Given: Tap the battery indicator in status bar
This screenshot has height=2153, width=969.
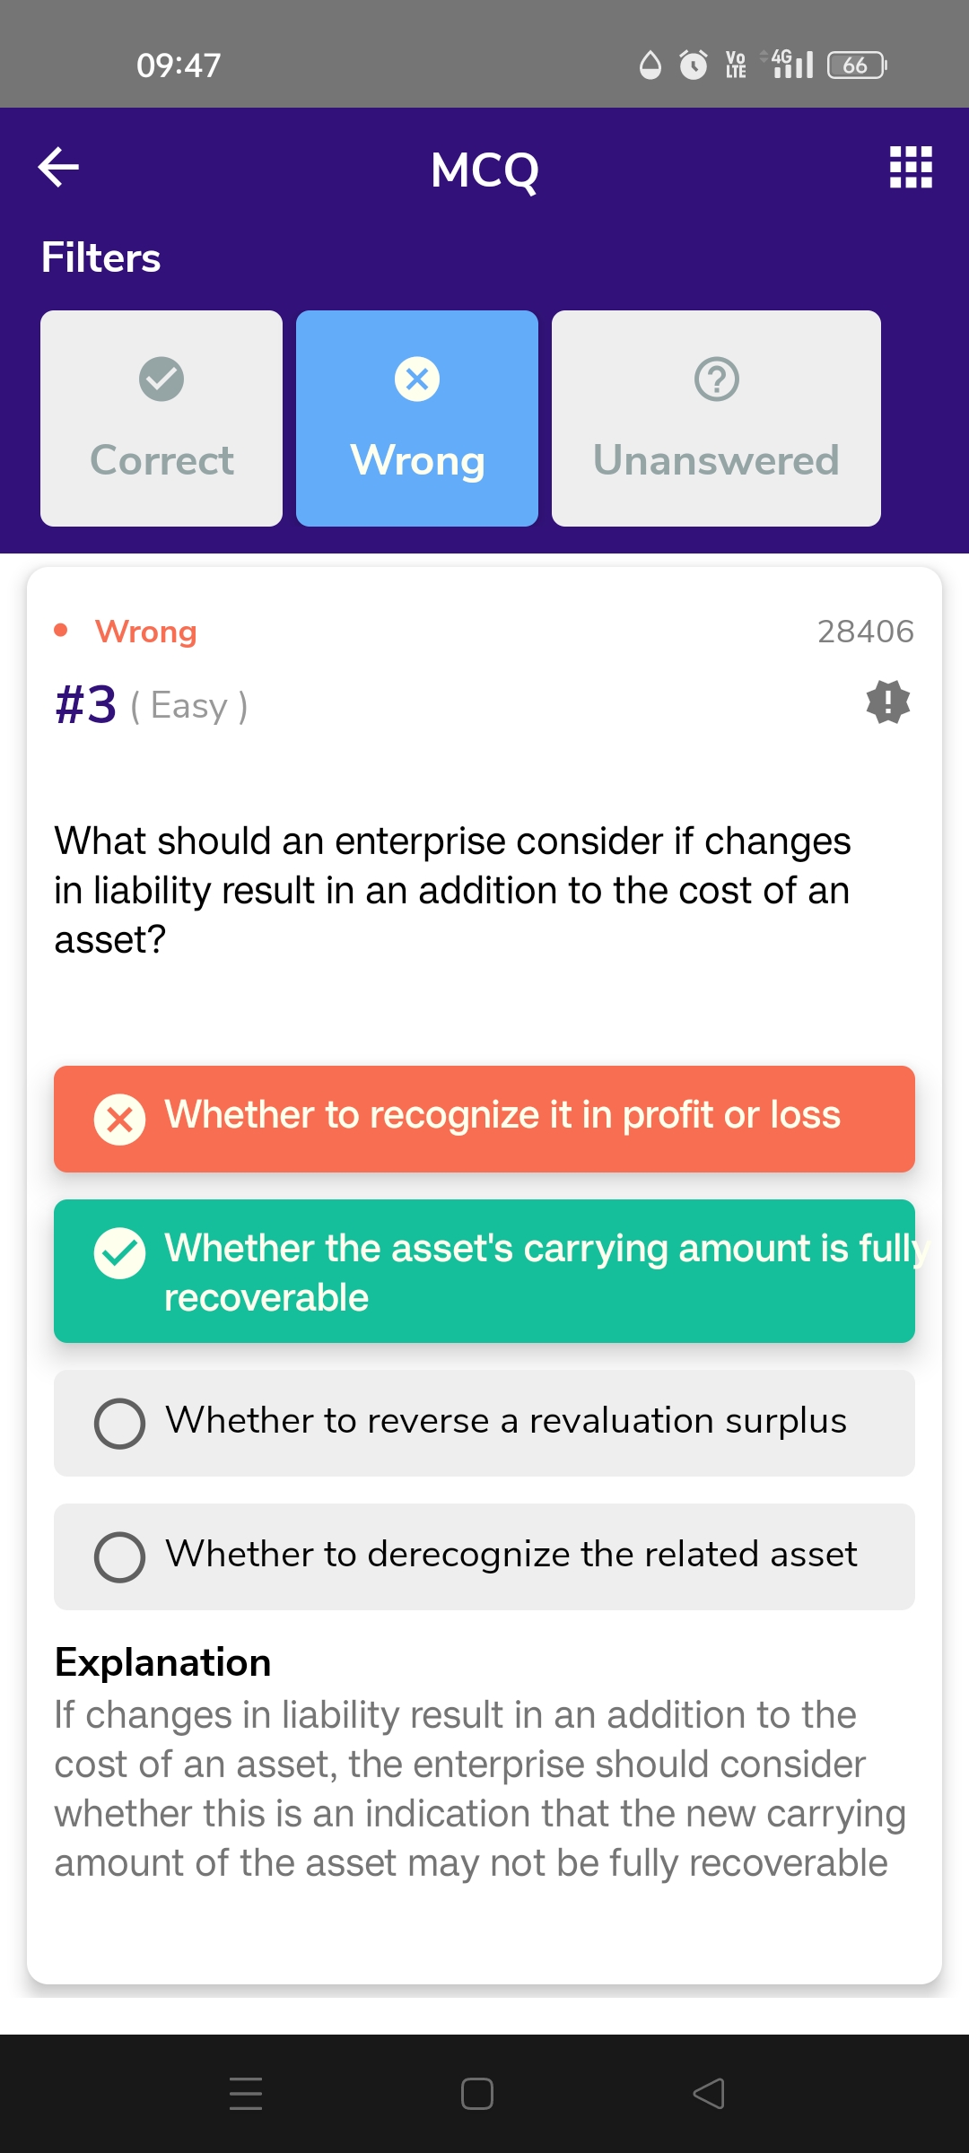Looking at the screenshot, I should click(856, 65).
